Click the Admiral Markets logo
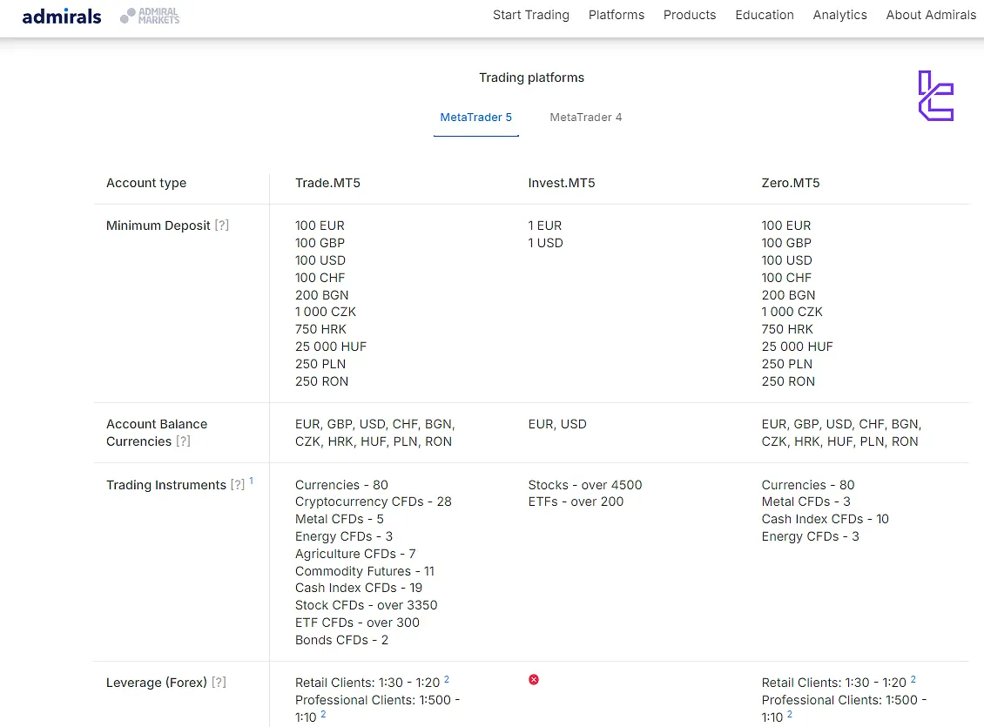 150,16
